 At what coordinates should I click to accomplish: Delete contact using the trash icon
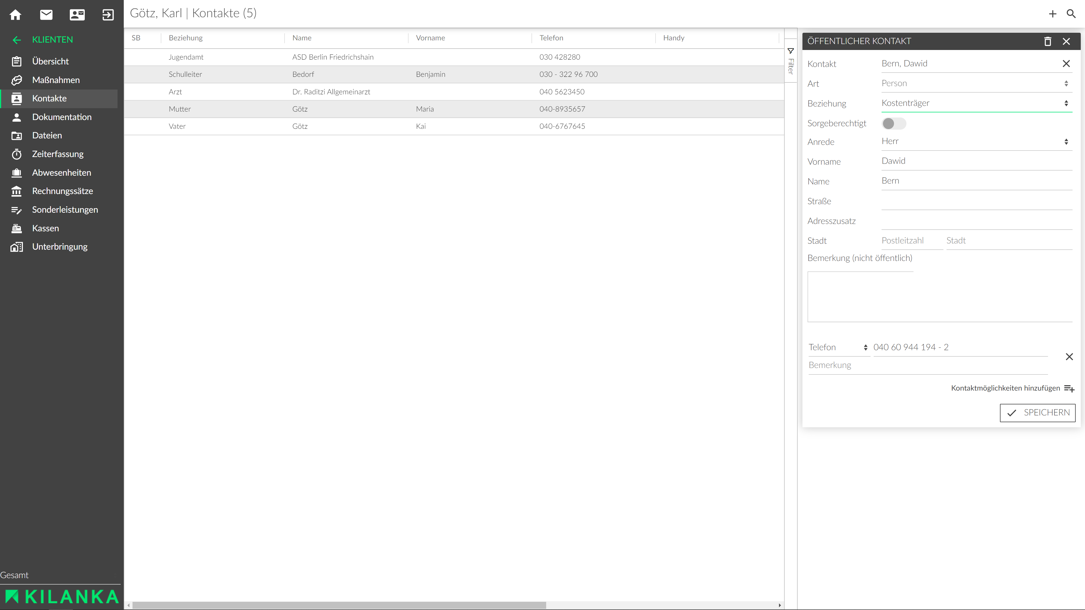(x=1047, y=41)
